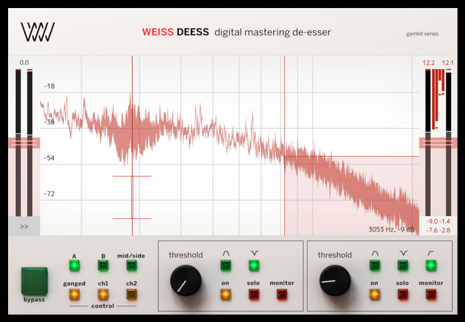Select high-shelf shape in right band
465x322 pixels.
pyautogui.click(x=430, y=266)
